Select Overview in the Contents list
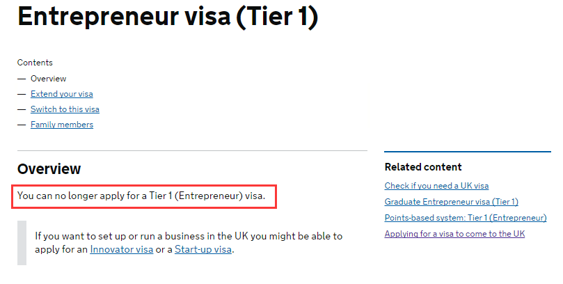The image size is (563, 284). (x=48, y=79)
